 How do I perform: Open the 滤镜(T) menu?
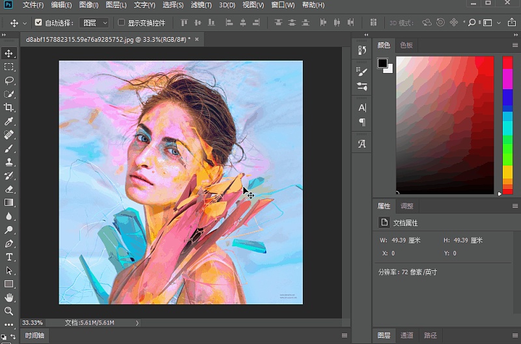click(201, 5)
